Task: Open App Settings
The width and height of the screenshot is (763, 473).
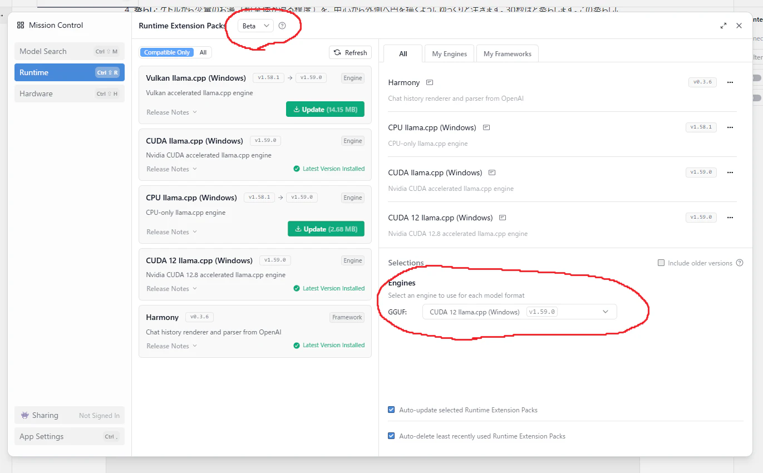Action: (70, 436)
